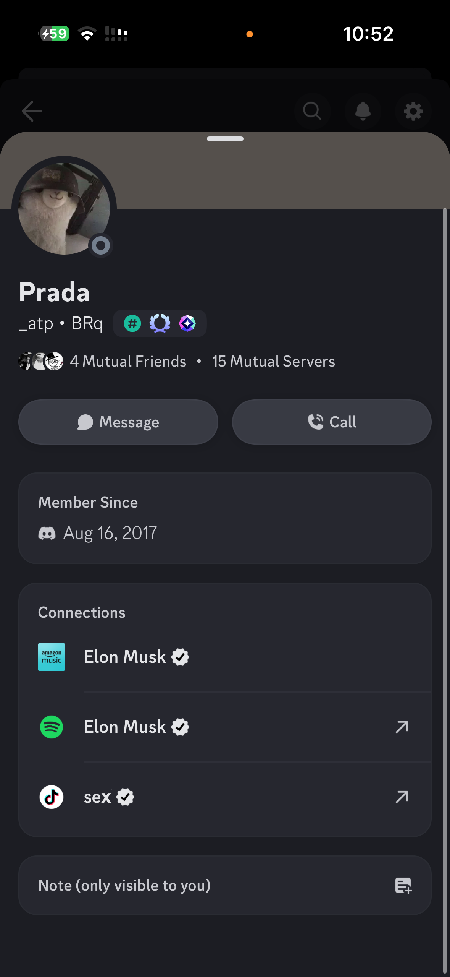Tap the Amazon Music connection icon
The image size is (450, 977).
tap(52, 657)
